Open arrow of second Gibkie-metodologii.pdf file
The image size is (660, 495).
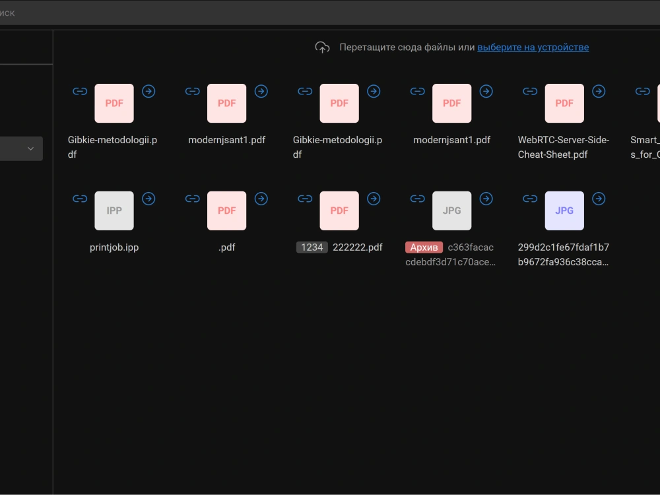(x=374, y=91)
